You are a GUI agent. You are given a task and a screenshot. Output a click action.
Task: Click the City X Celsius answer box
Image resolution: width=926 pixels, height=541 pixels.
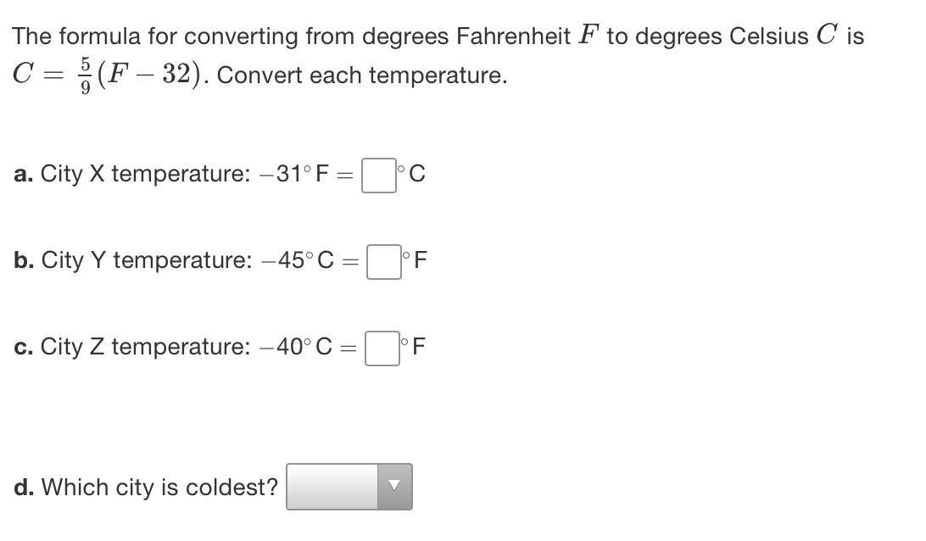click(378, 176)
